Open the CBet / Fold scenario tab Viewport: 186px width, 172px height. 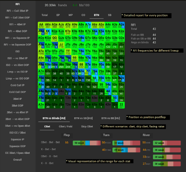[x=66, y=127]
